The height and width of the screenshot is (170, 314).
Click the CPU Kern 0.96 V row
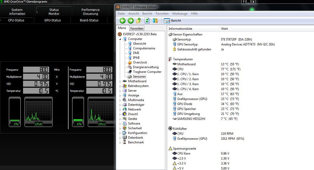(241, 154)
